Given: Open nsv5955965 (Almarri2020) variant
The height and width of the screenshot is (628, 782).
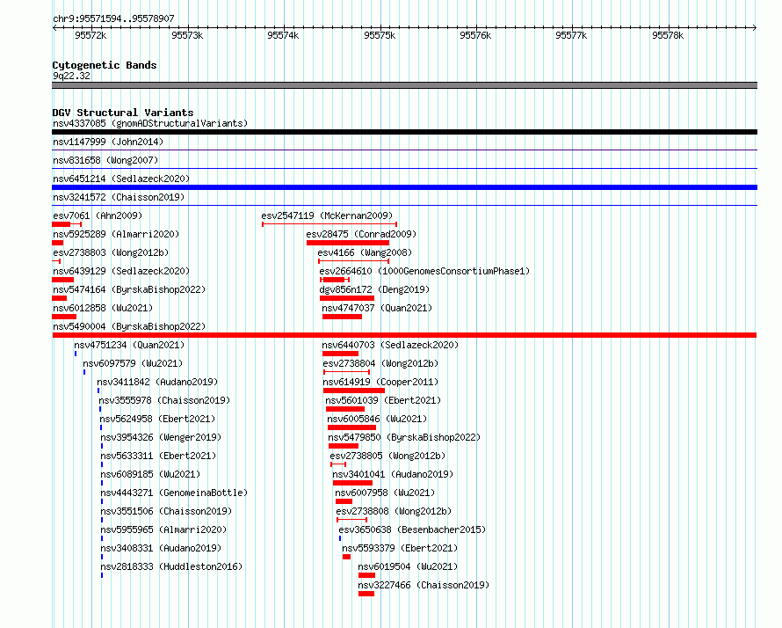Looking at the screenshot, I should (x=164, y=529).
